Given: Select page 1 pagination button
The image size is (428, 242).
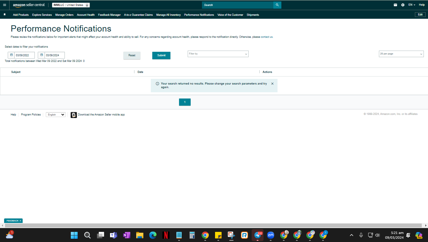Looking at the screenshot, I should click(x=185, y=102).
